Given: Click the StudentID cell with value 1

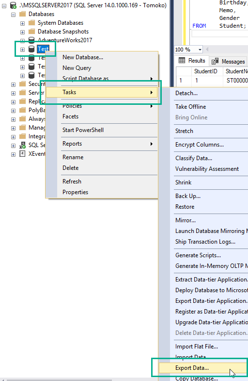Looking at the screenshot, I should (207, 81).
